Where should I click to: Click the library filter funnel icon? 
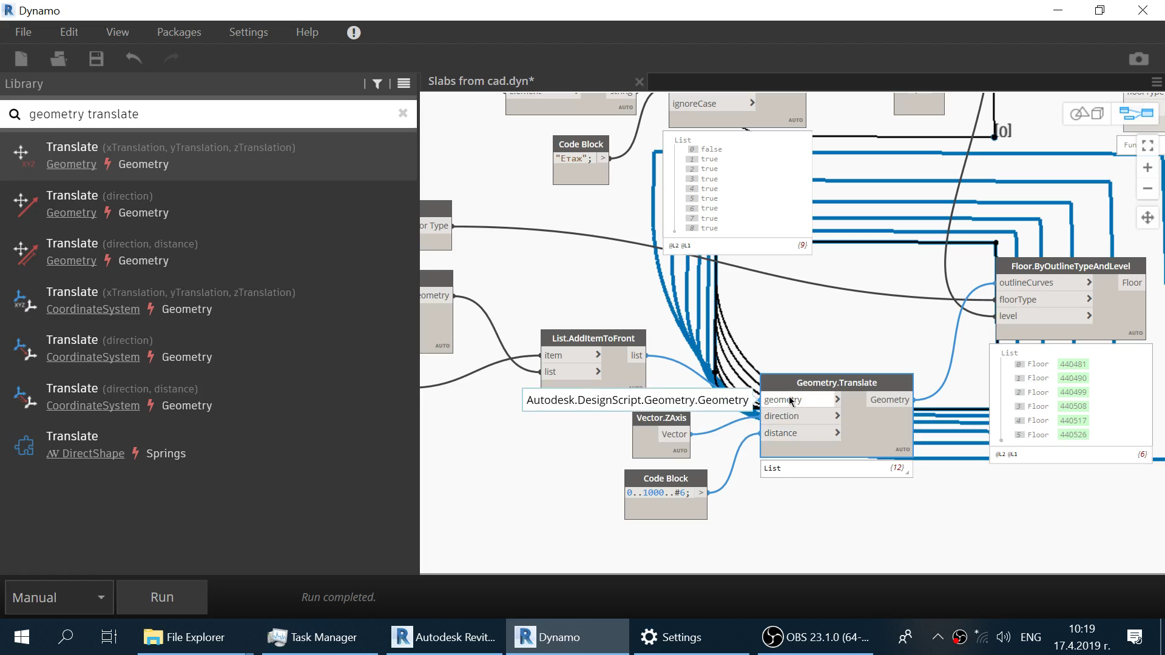(377, 84)
